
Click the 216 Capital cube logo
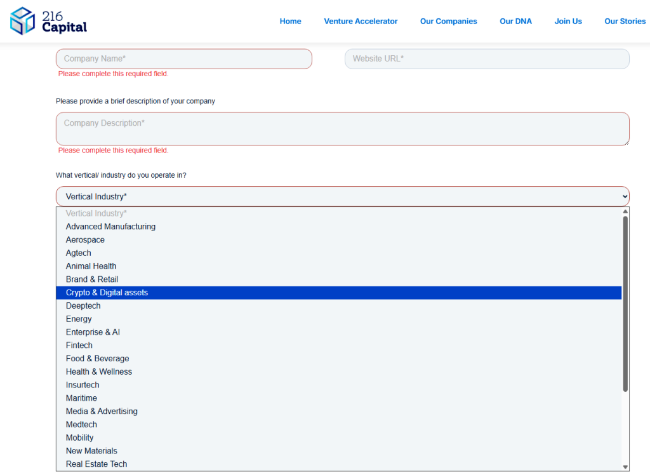(x=23, y=21)
